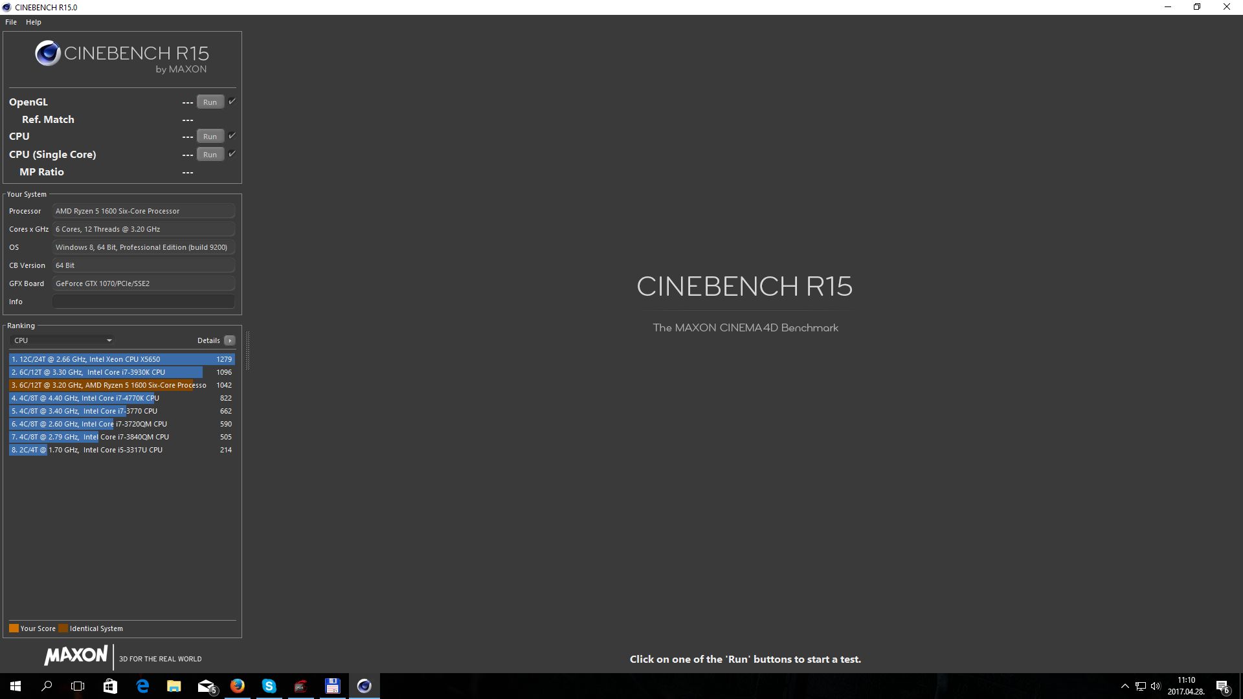Launch Microsoft Edge from taskbar

[x=142, y=686]
